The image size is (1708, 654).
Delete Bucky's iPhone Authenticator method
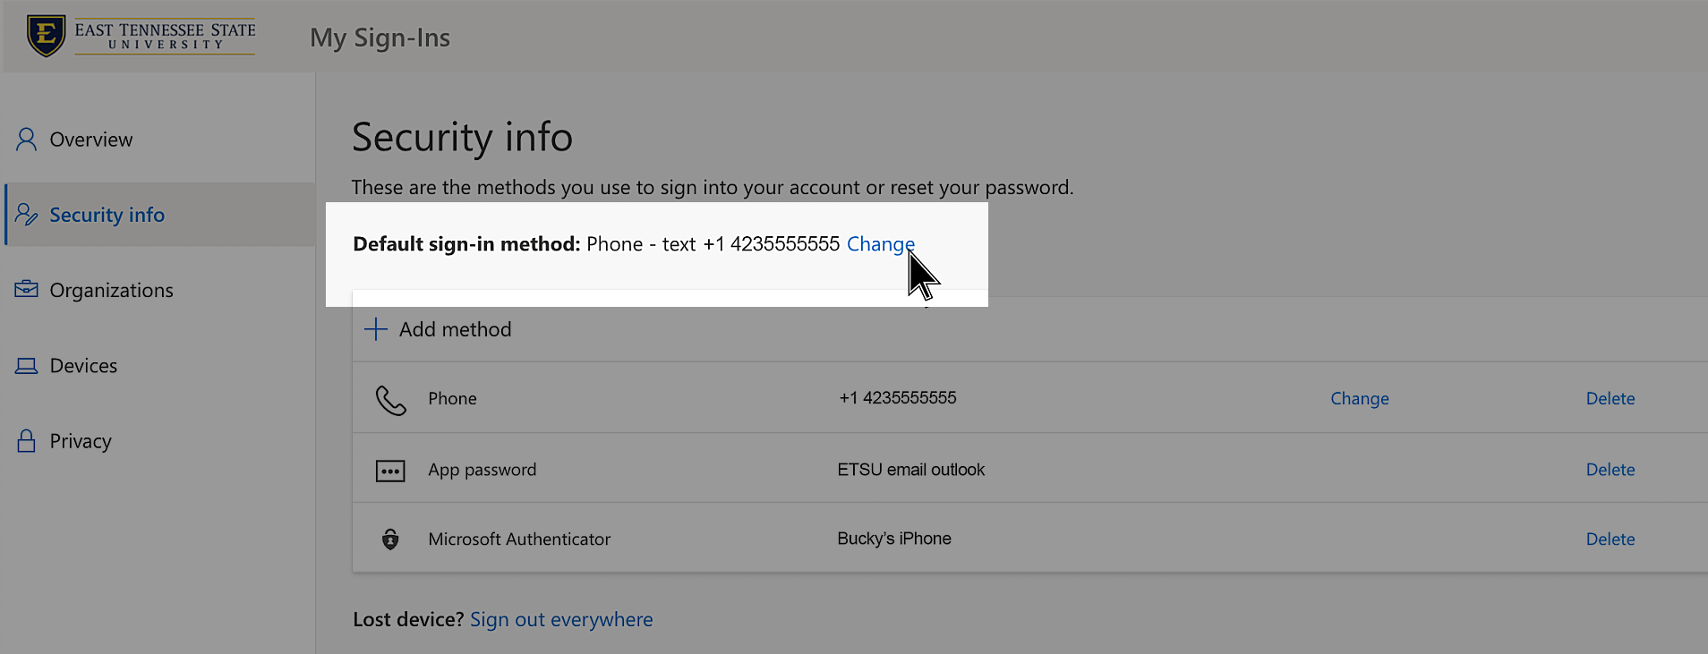click(1610, 539)
